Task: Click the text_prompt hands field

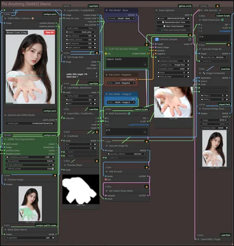Action: click(30, 161)
